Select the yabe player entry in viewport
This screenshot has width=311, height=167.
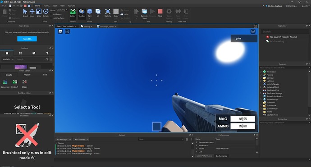click(x=244, y=39)
